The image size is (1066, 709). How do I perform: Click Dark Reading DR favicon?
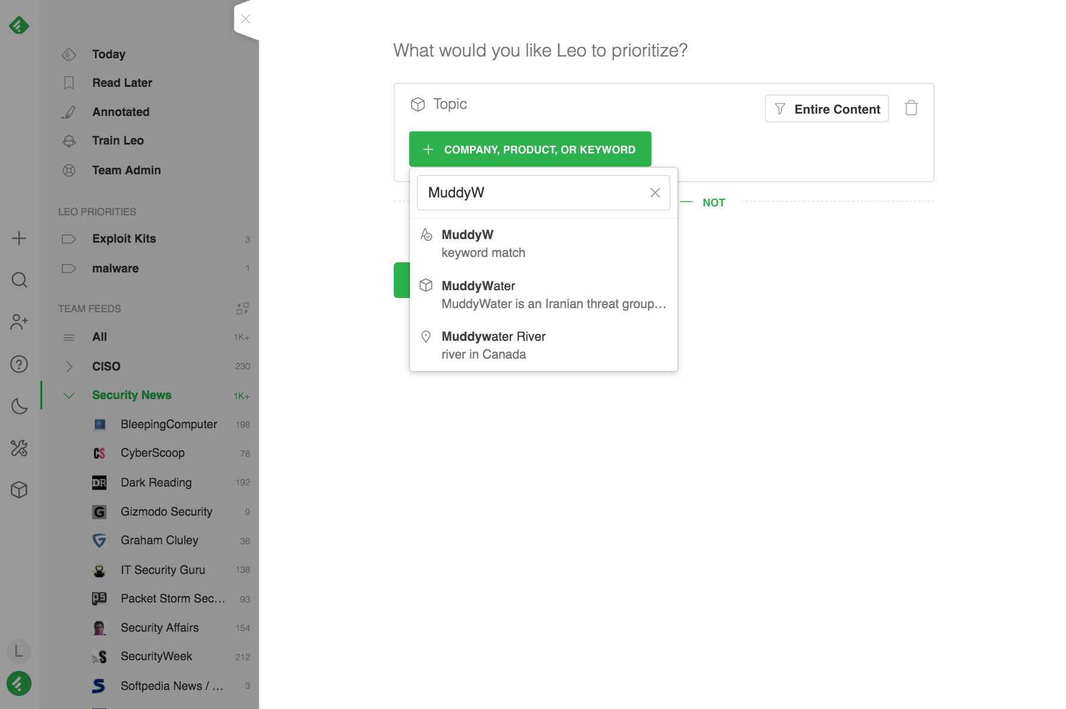click(x=99, y=482)
